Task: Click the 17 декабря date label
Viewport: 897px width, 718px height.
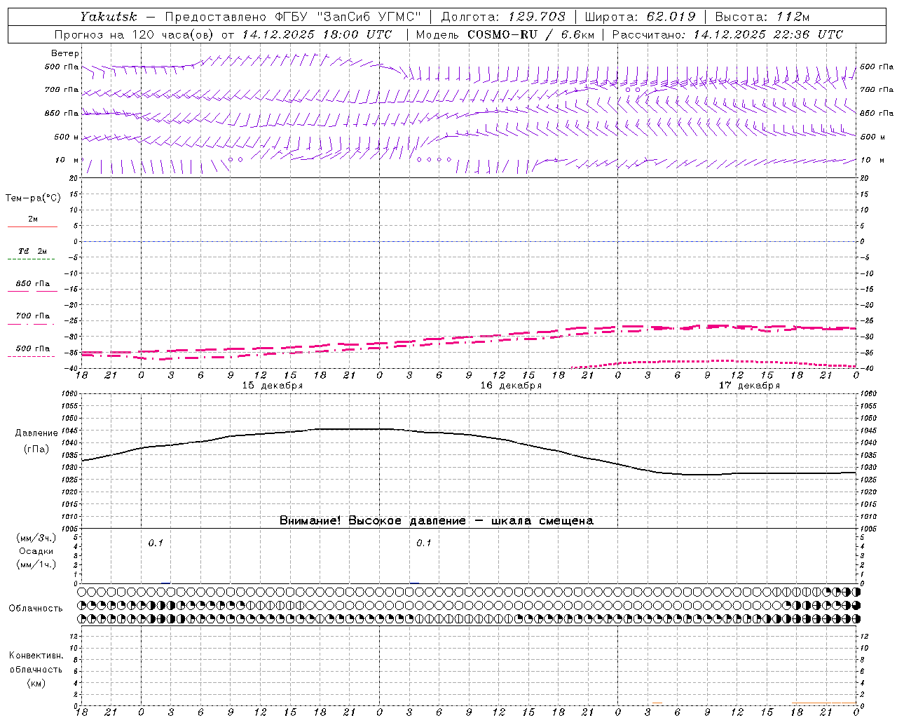Action: click(x=749, y=386)
